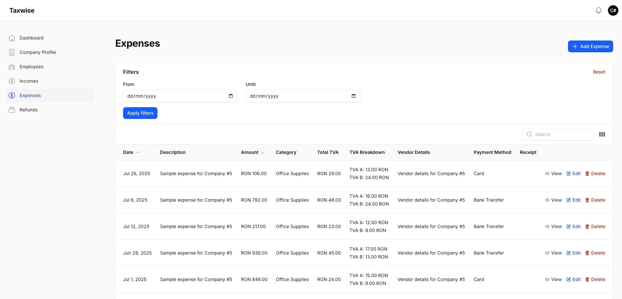Click the Add Expense button
The image size is (622, 299).
pos(590,46)
